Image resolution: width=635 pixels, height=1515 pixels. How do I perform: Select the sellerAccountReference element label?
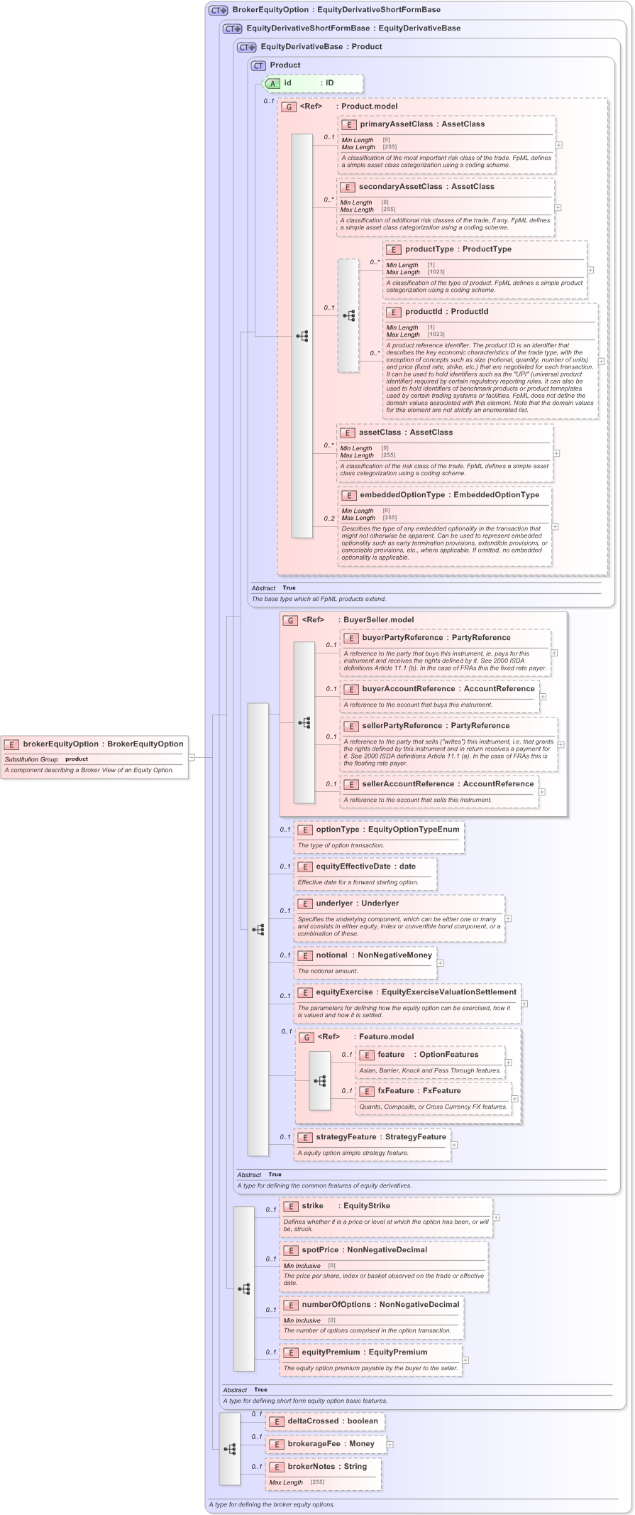(408, 784)
